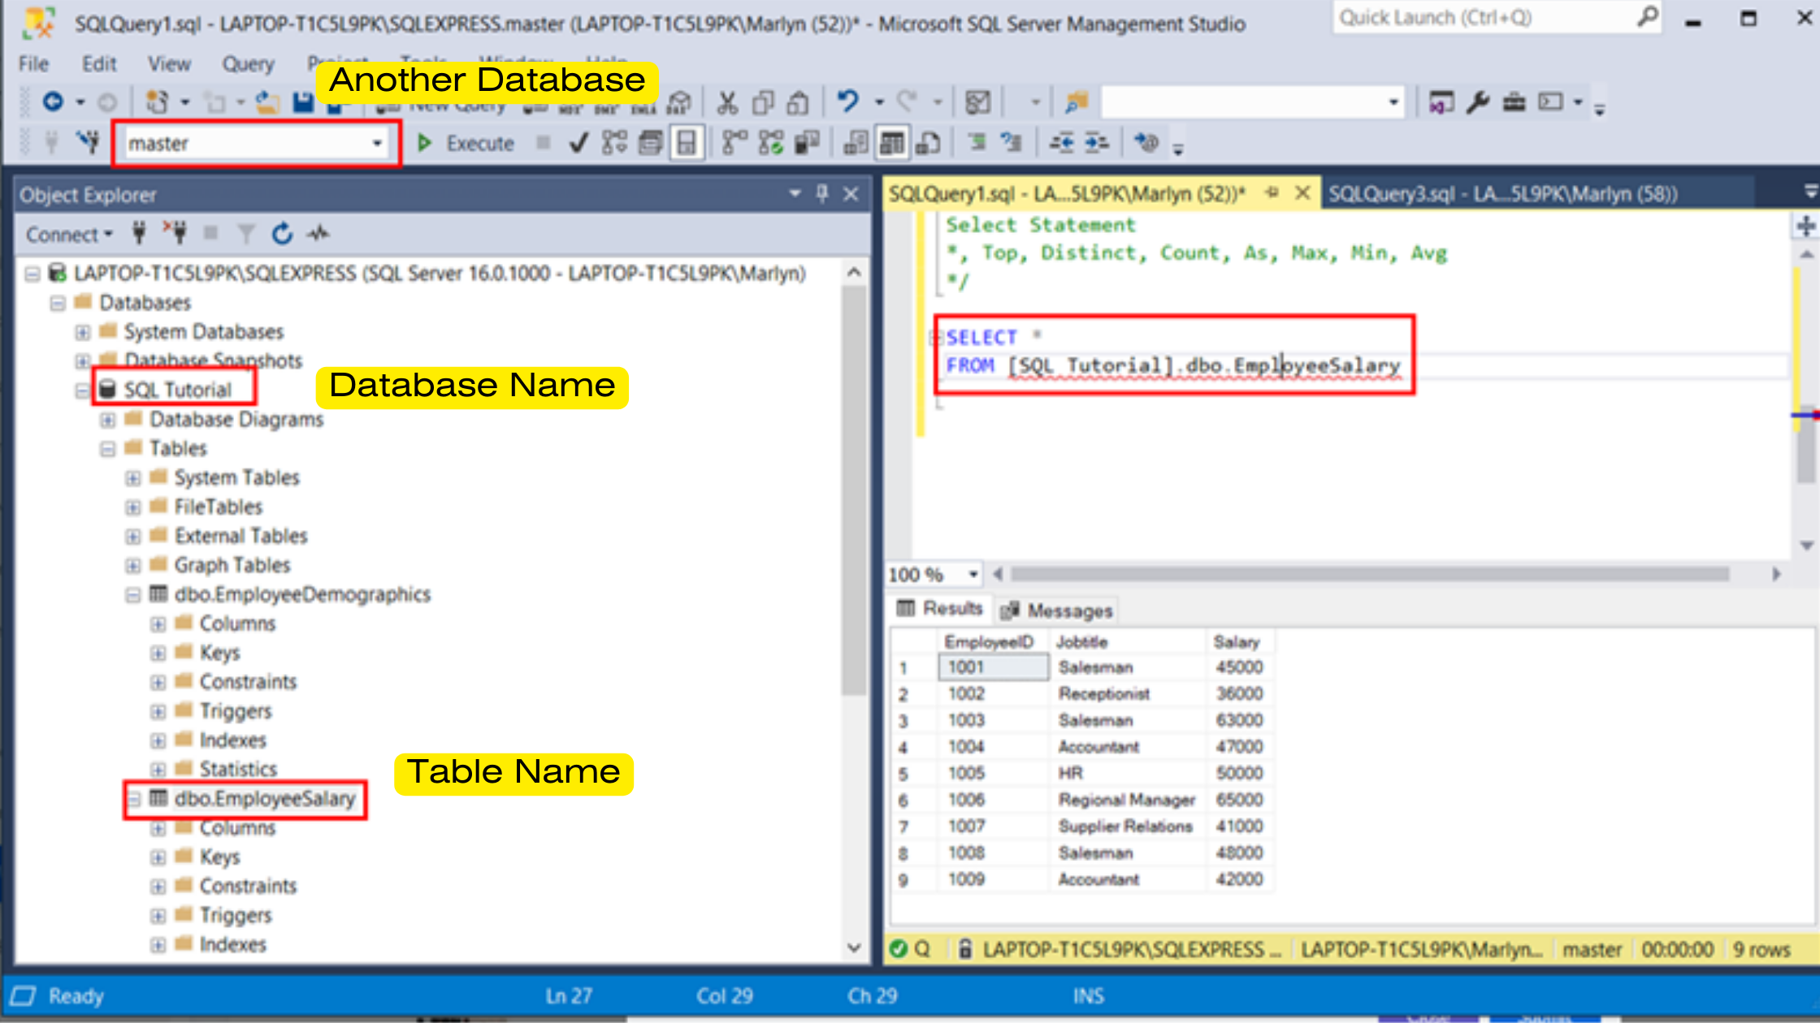The image size is (1820, 1023).
Task: Switch to the SQLQuery3.sql tab
Action: (x=1501, y=194)
